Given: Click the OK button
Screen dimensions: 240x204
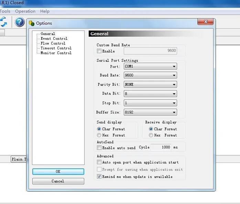Looking at the screenshot, I should [x=58, y=172].
